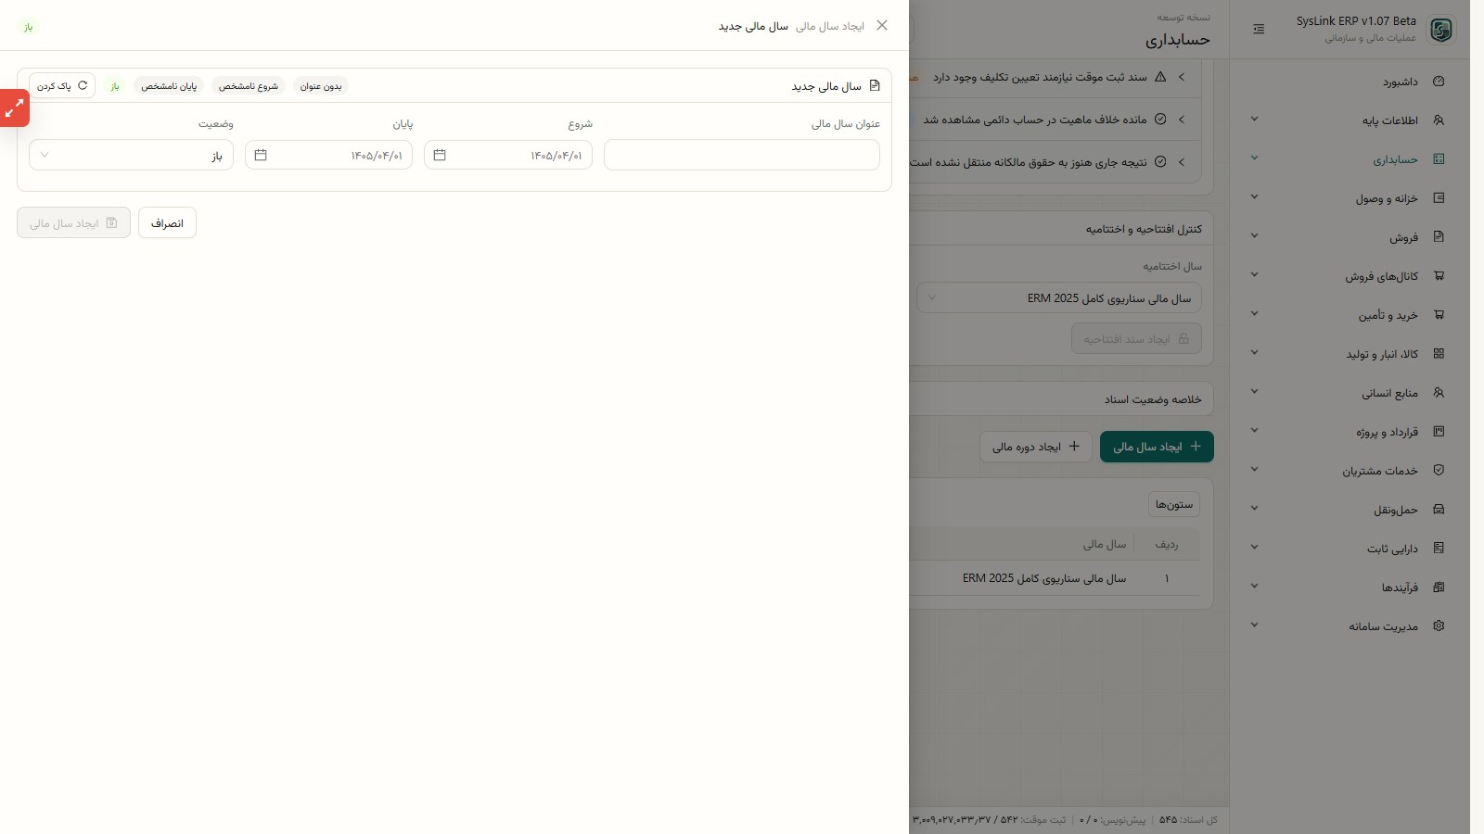Click the حسابداری sidebar icon
Screen dimensions: 1484x834
tap(1439, 159)
